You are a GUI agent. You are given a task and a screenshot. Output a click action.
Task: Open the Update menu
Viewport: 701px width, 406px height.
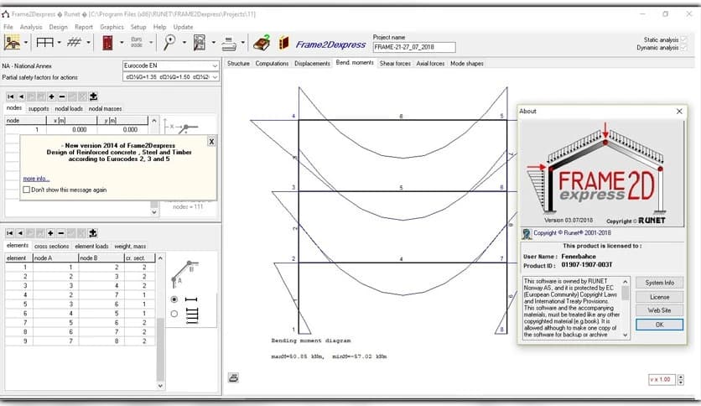point(184,27)
